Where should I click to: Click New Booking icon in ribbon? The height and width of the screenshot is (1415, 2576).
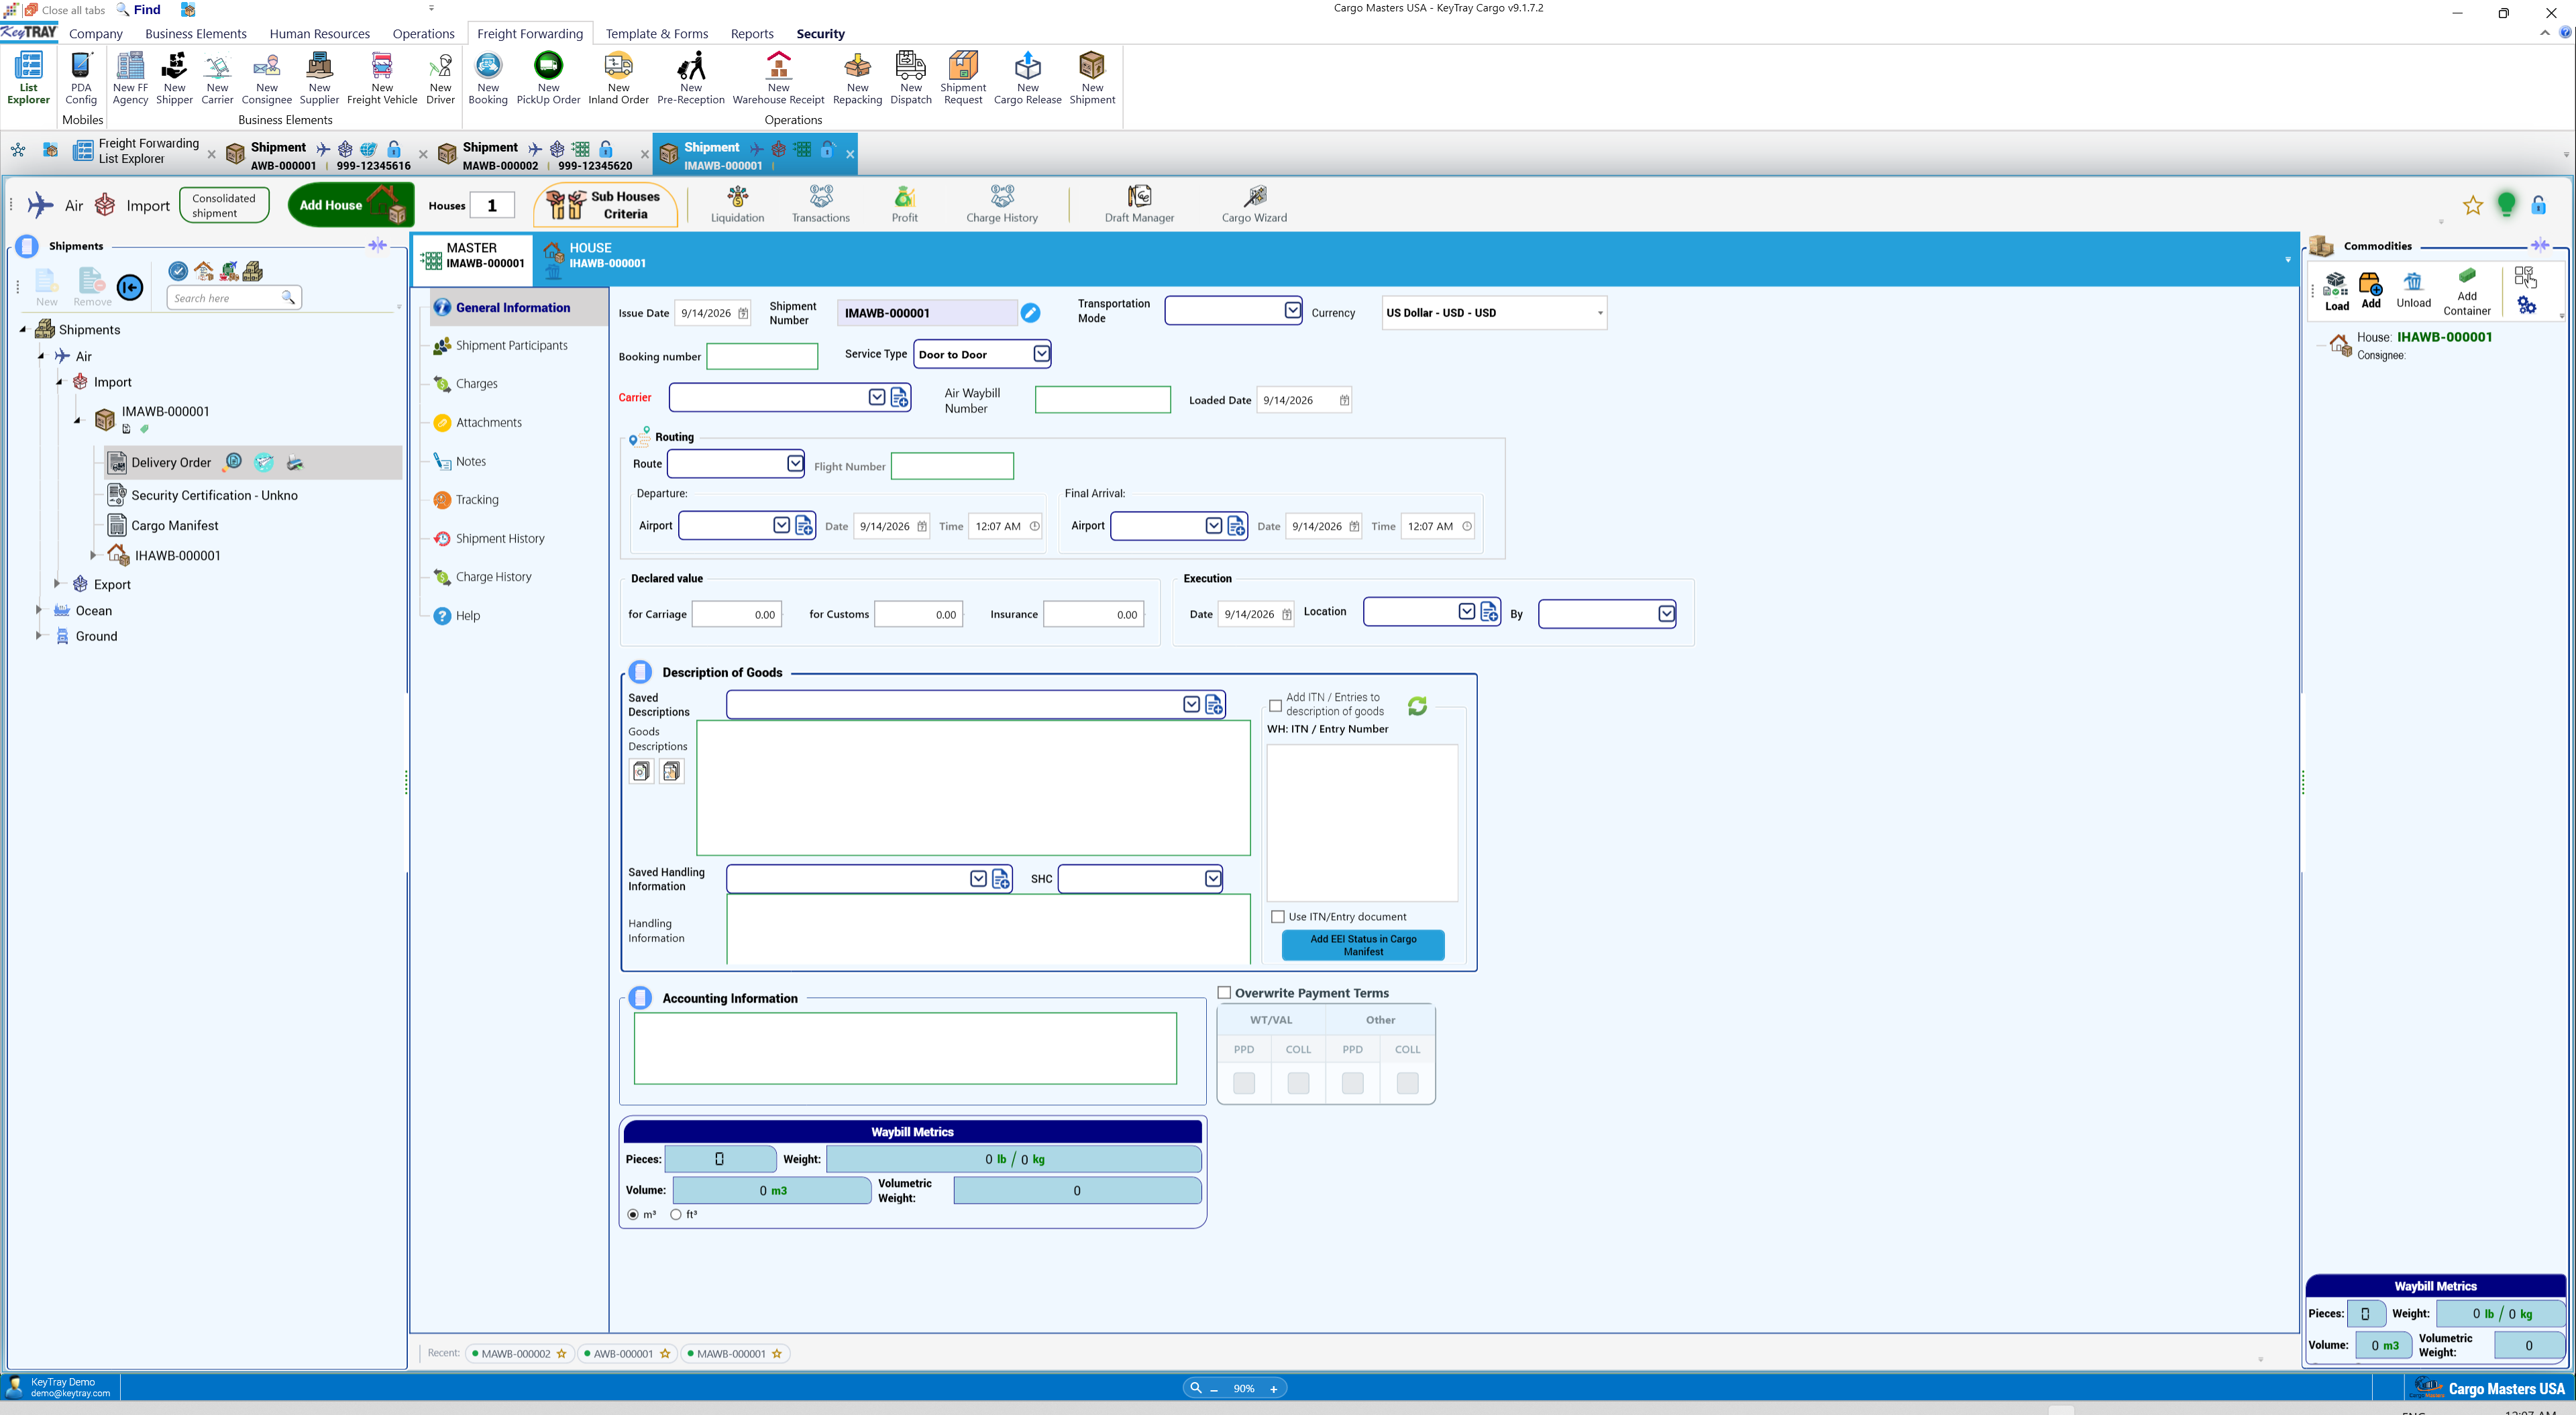coord(488,78)
